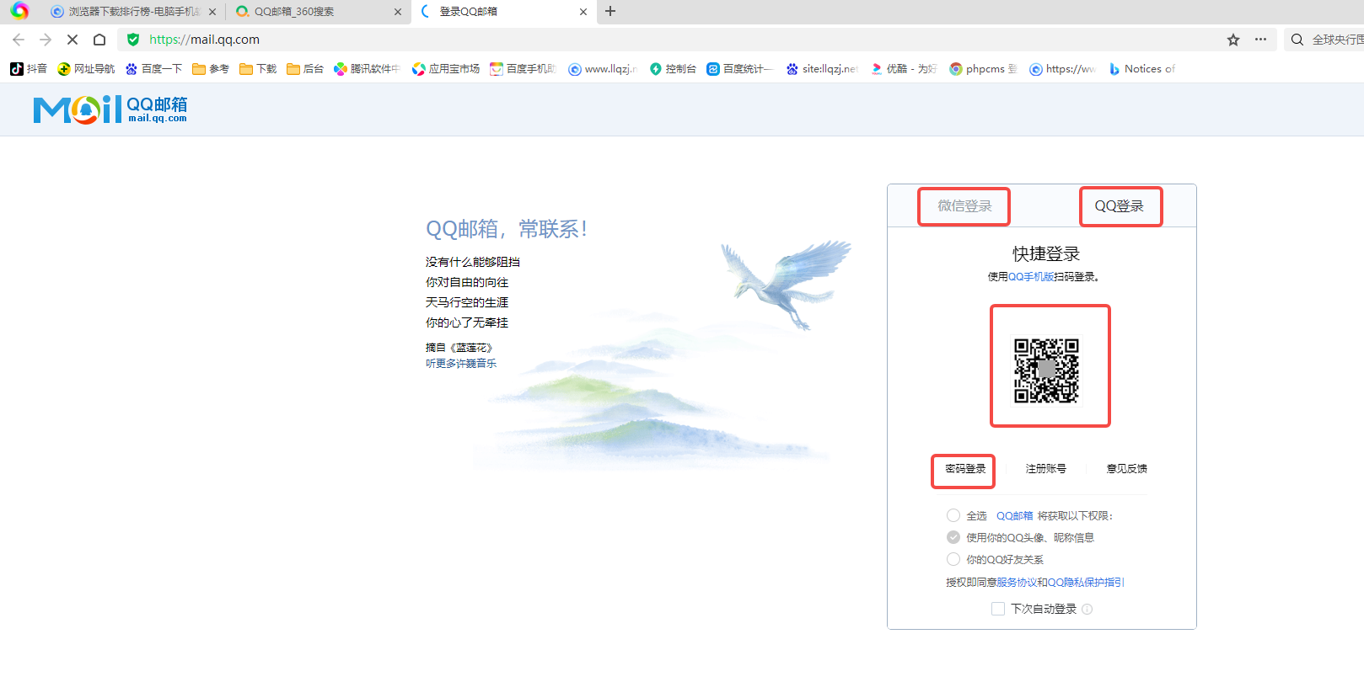The image size is (1364, 682).
Task: Open the 服务协议 link
Action: point(1017,583)
